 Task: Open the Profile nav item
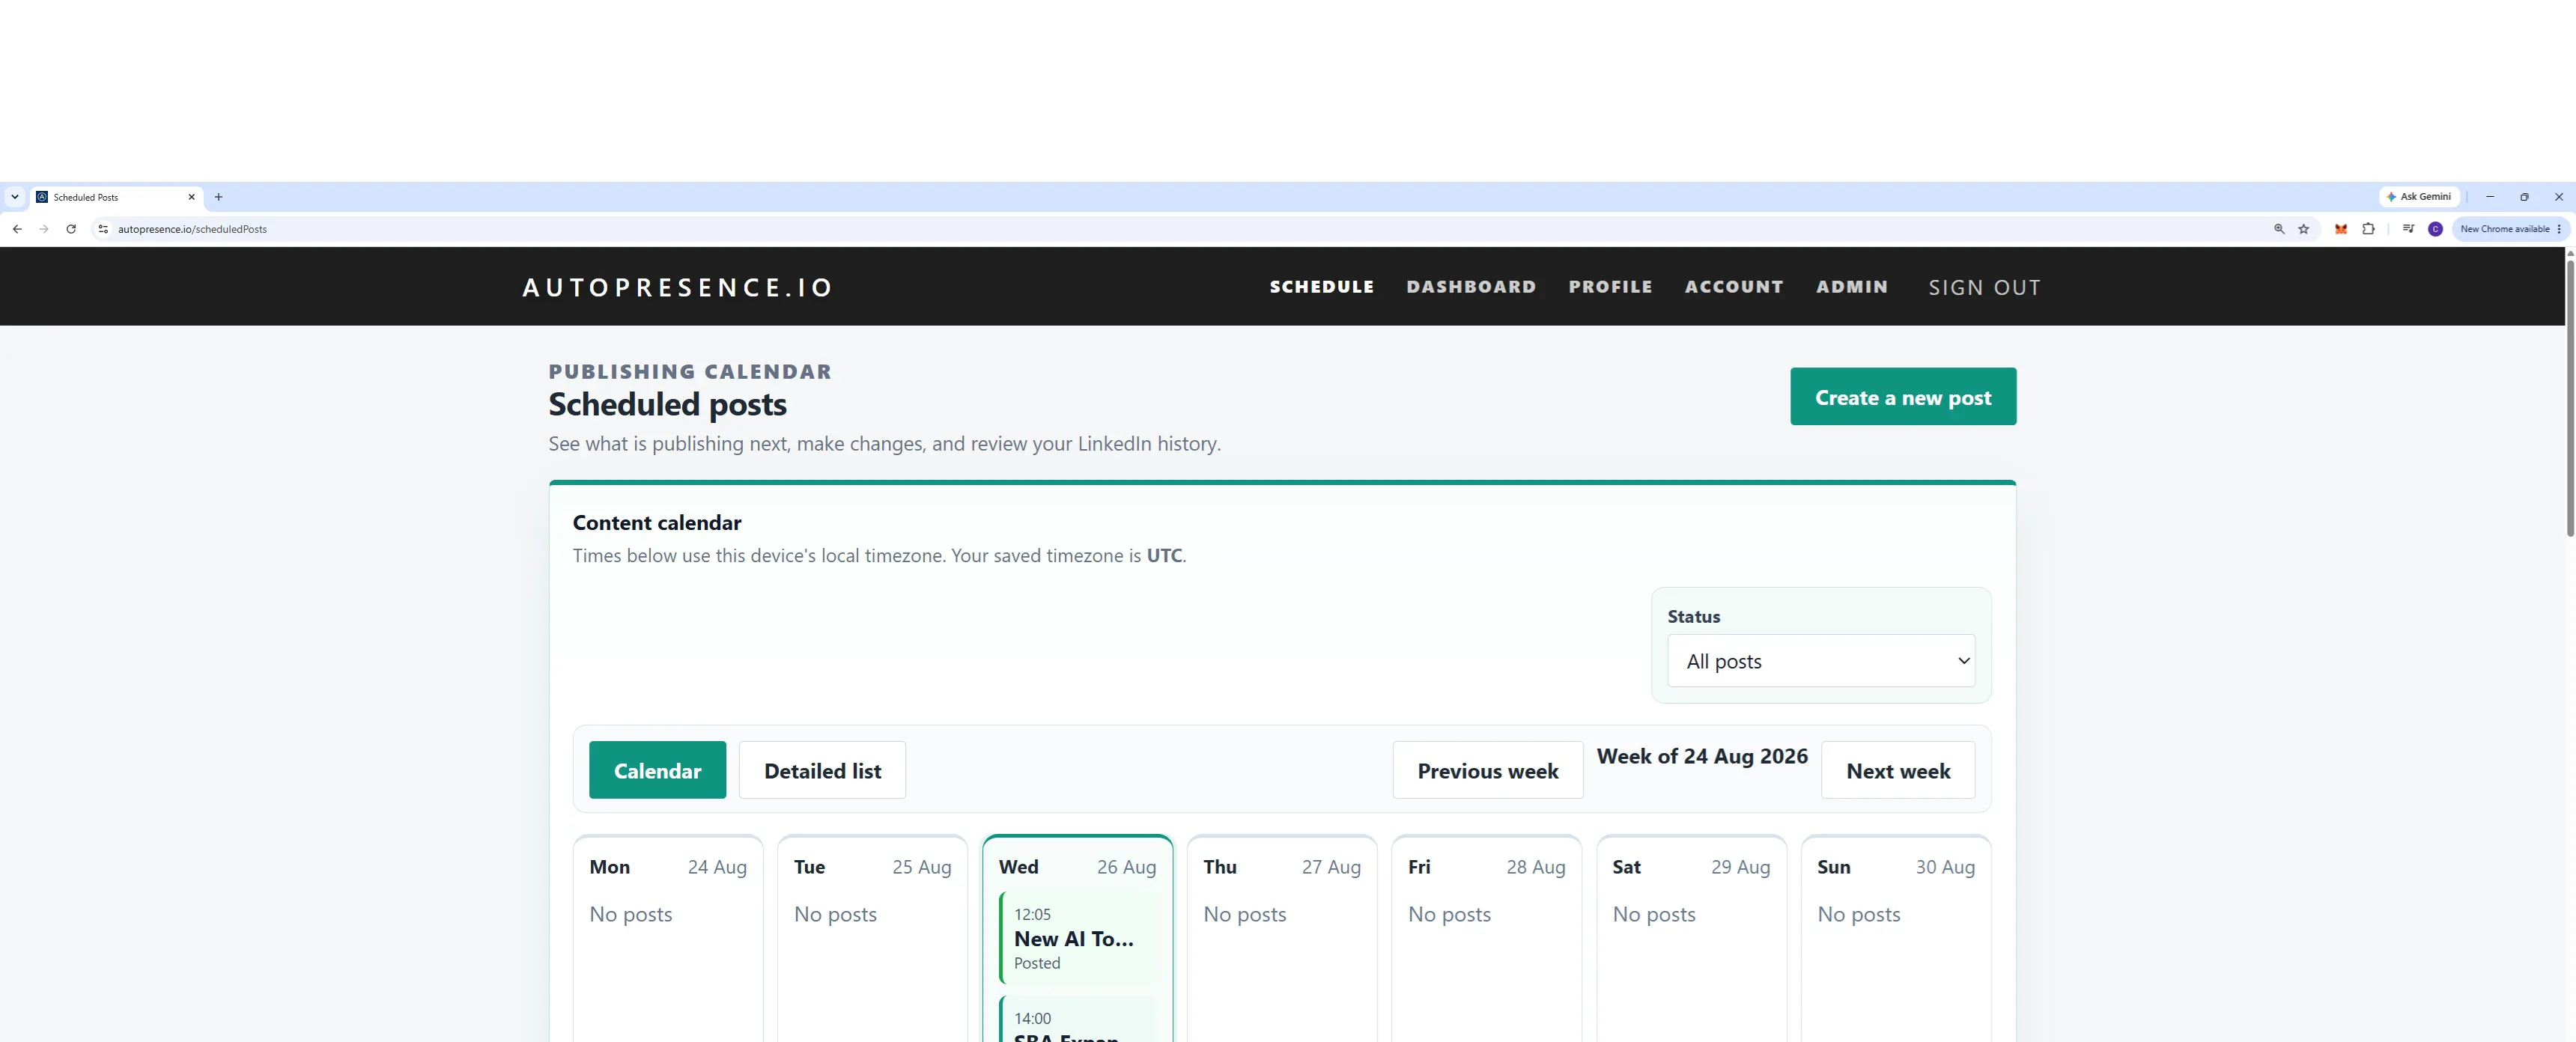1610,287
